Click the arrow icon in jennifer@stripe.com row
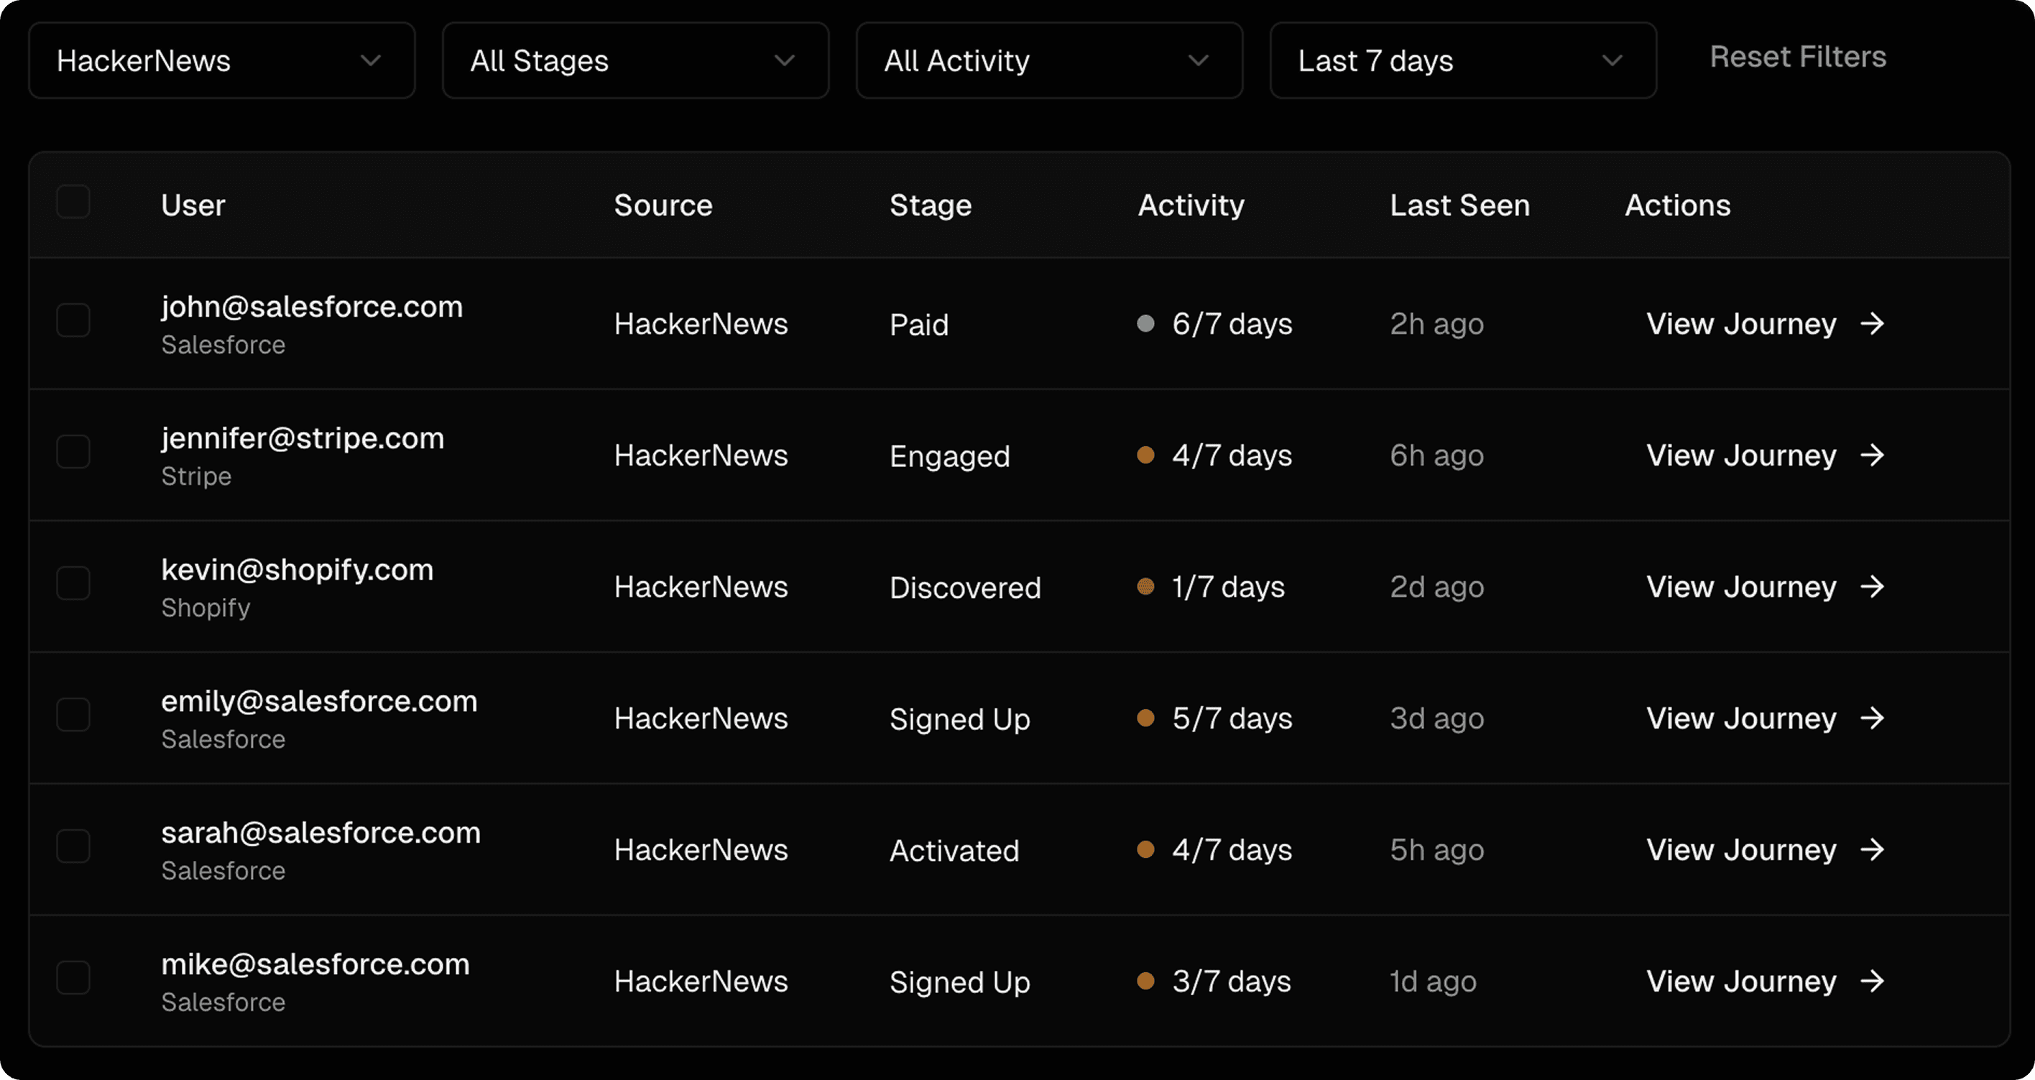This screenshot has width=2035, height=1080. point(1873,455)
